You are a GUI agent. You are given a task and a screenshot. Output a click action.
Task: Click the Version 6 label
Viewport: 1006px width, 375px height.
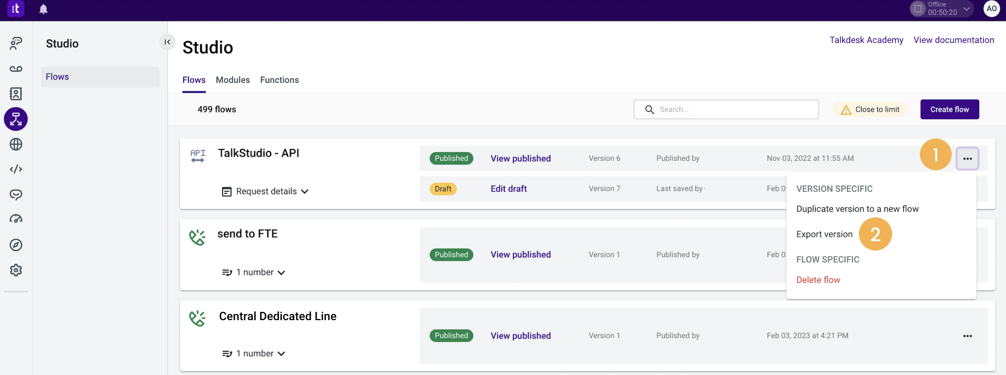point(604,158)
